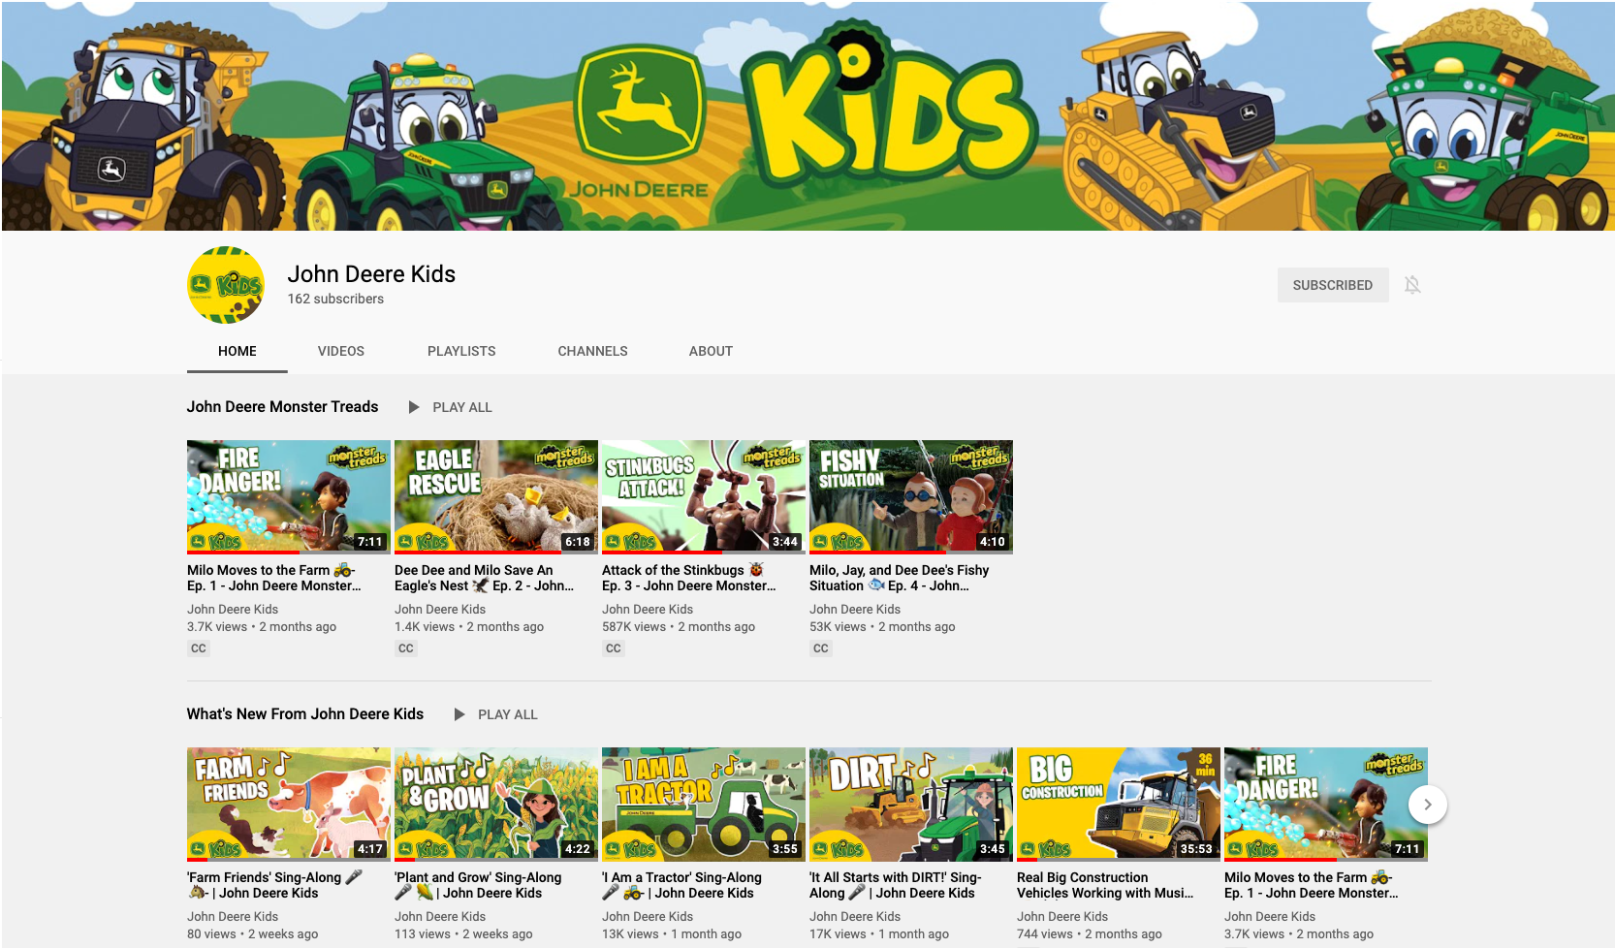Click CC badge under Eagle's Nest video
1615x948 pixels.
click(406, 648)
